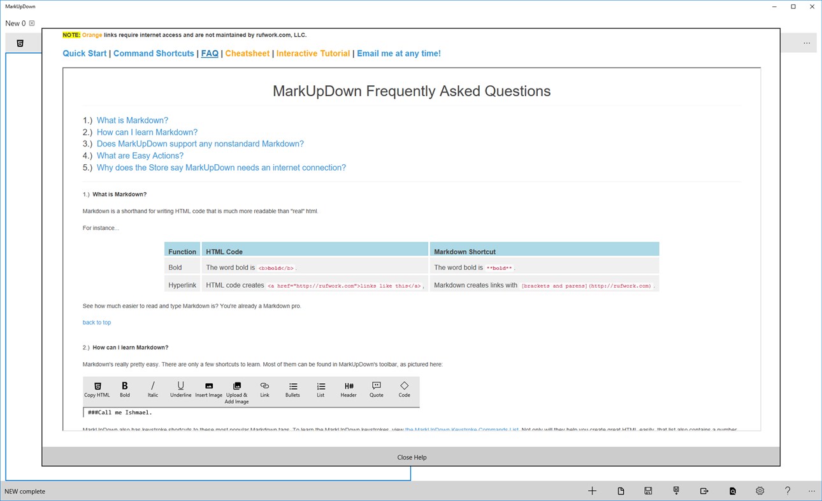Open the FAQ navigation link
This screenshot has width=822, height=501.
(210, 53)
